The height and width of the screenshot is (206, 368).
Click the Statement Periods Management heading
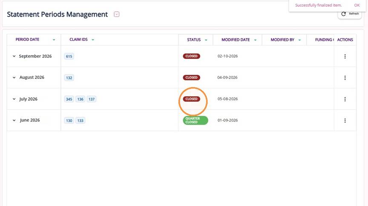57,15
